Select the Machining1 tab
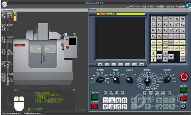Viewport: 191px width, 115px height. (8, 10)
